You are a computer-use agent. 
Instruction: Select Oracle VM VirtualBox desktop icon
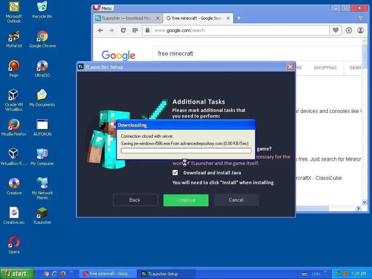[x=14, y=100]
